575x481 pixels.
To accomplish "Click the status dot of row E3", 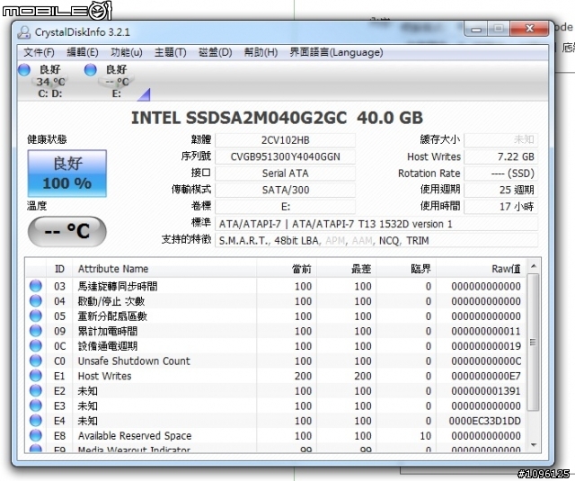I will tap(36, 405).
